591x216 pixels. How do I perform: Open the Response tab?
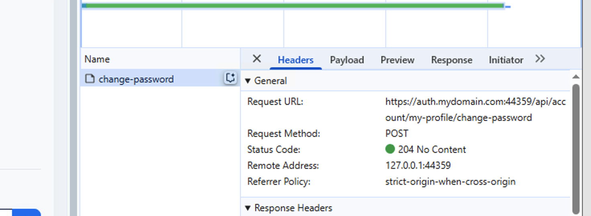click(x=451, y=60)
